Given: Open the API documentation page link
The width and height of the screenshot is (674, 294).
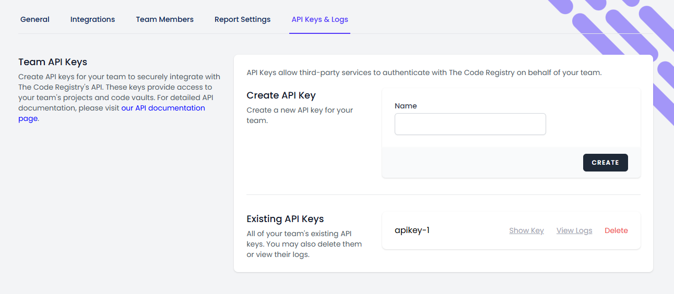Looking at the screenshot, I should click(163, 108).
